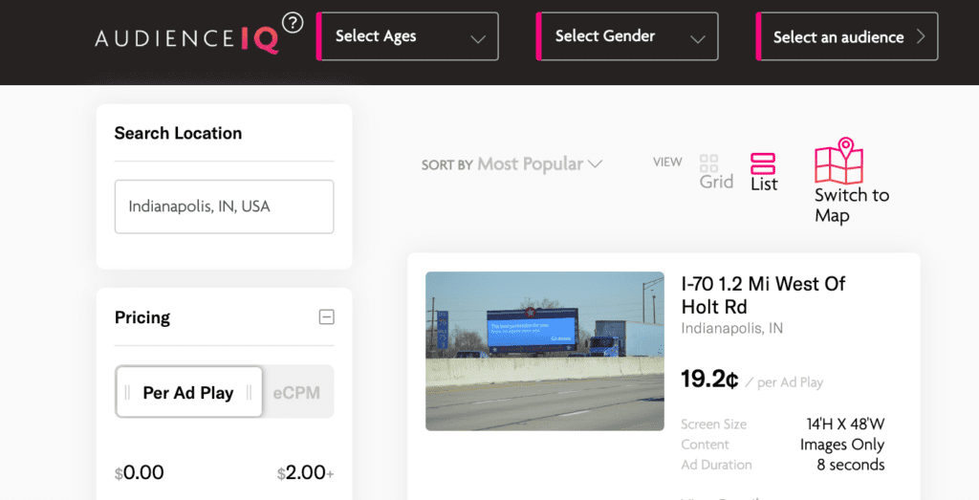Open the Select Ages dropdown
The image size is (979, 500).
click(408, 37)
